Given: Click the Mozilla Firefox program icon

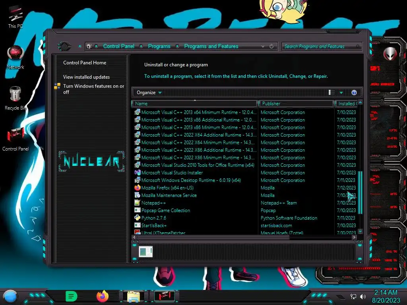Looking at the screenshot, I should click(x=137, y=187).
